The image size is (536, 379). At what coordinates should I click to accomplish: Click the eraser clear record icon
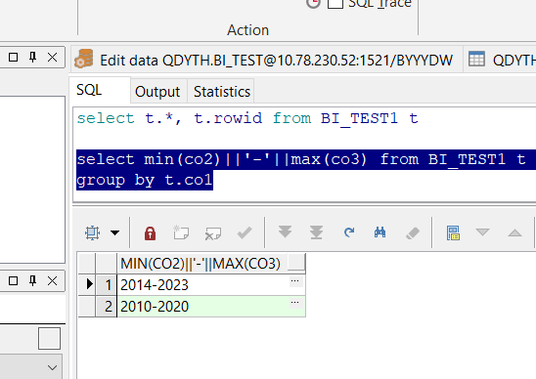[x=413, y=233]
